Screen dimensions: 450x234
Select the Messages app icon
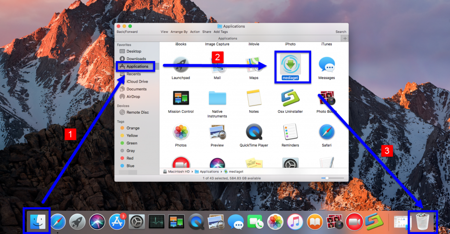pos(327,65)
